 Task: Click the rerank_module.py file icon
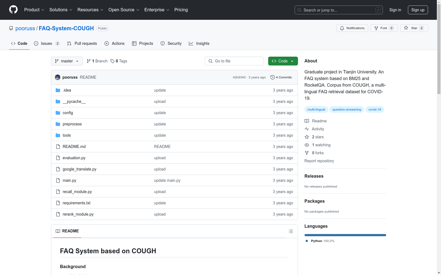[58, 214]
